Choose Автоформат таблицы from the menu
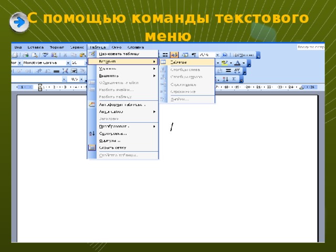The image size is (336, 252). [x=123, y=105]
